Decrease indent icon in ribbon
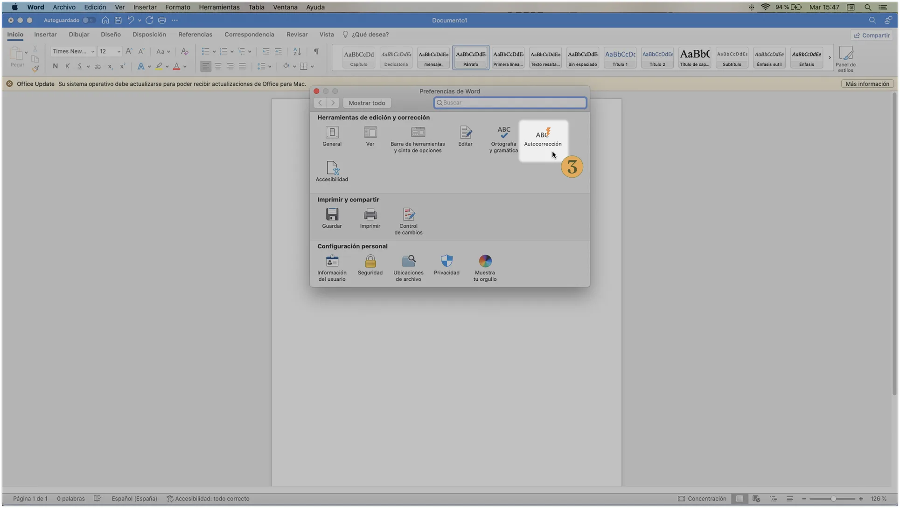 [x=266, y=51]
